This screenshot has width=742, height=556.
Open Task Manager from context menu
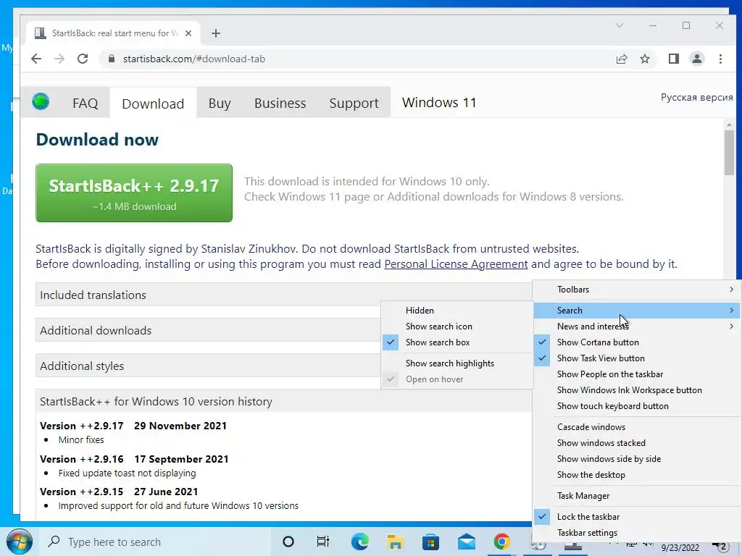636,495
